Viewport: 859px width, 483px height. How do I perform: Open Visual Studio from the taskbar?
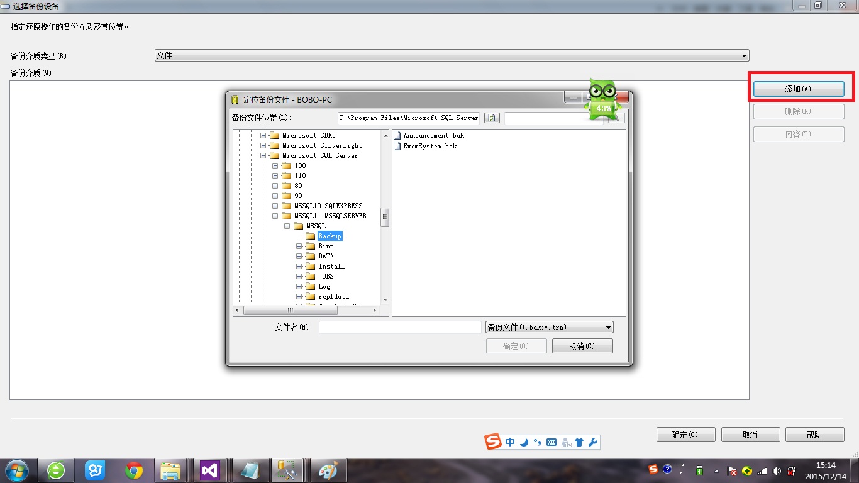[209, 470]
